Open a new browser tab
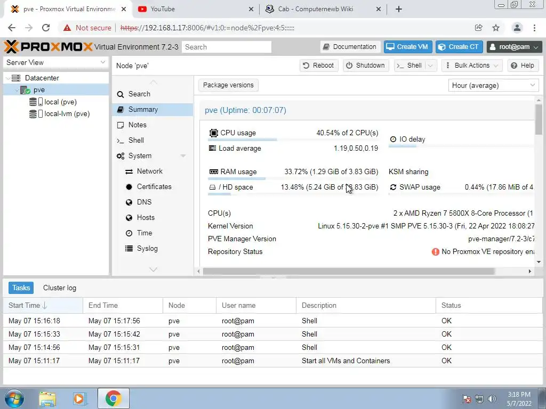Image resolution: width=546 pixels, height=409 pixels. (399, 9)
